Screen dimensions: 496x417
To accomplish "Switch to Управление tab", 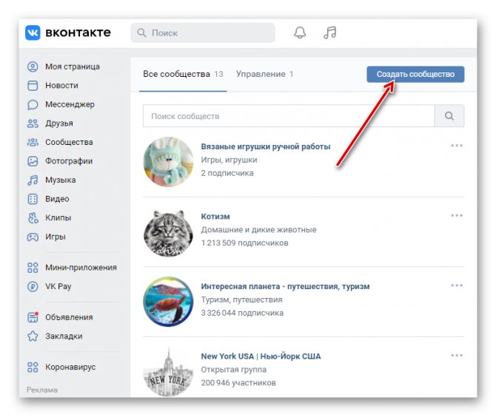I will pyautogui.click(x=264, y=74).
